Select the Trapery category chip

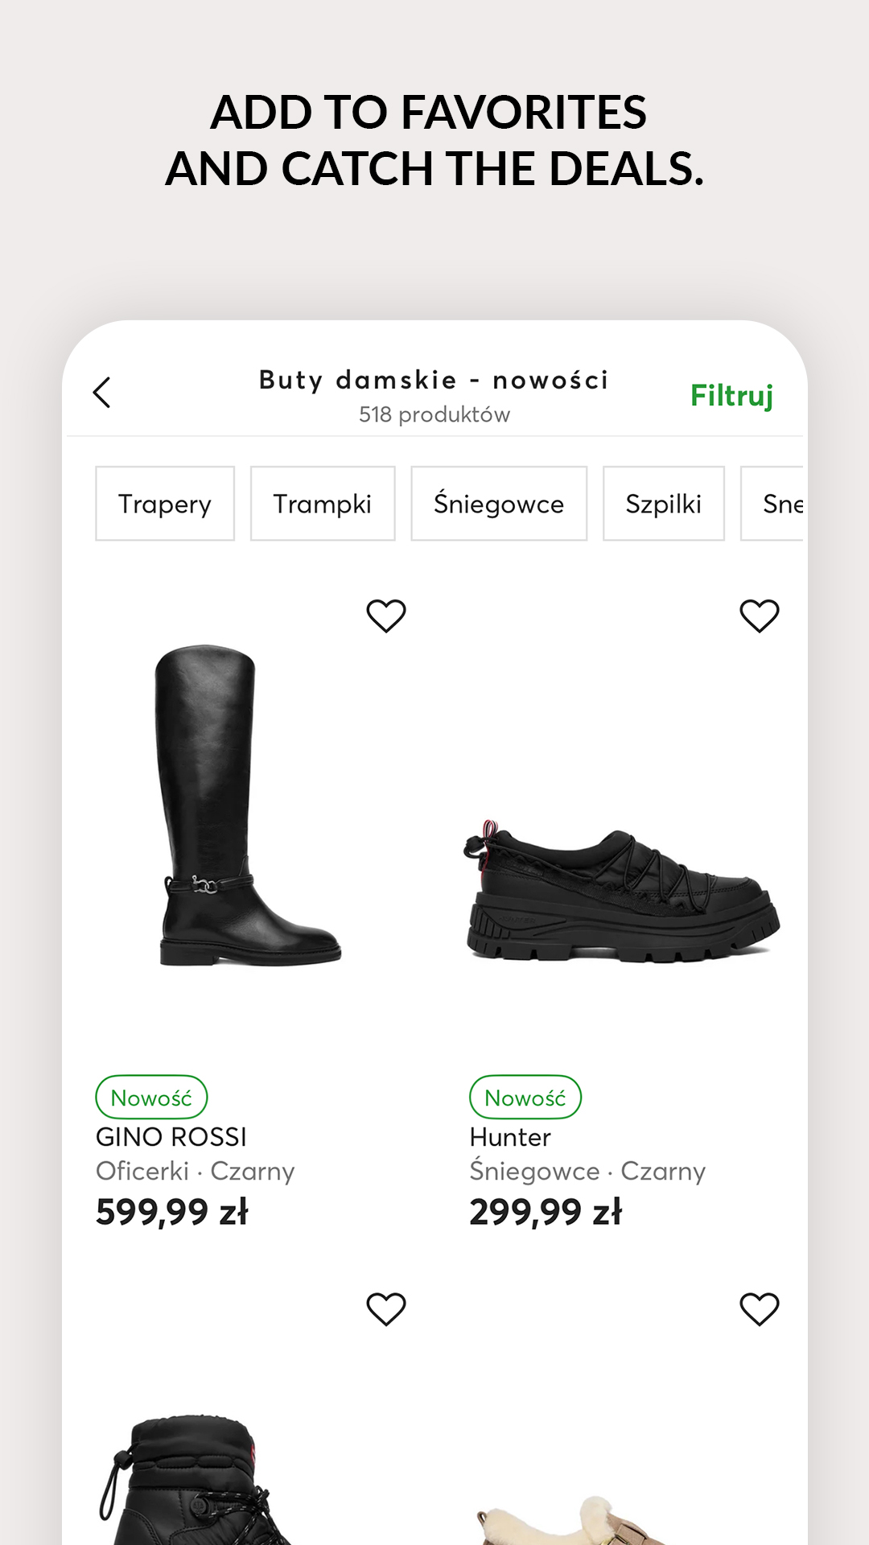[165, 504]
